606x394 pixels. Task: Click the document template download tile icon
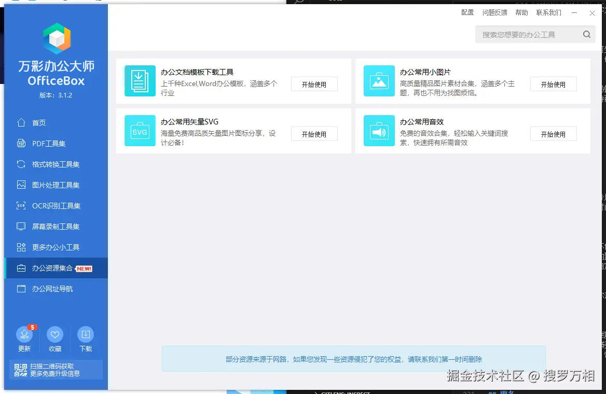(140, 81)
